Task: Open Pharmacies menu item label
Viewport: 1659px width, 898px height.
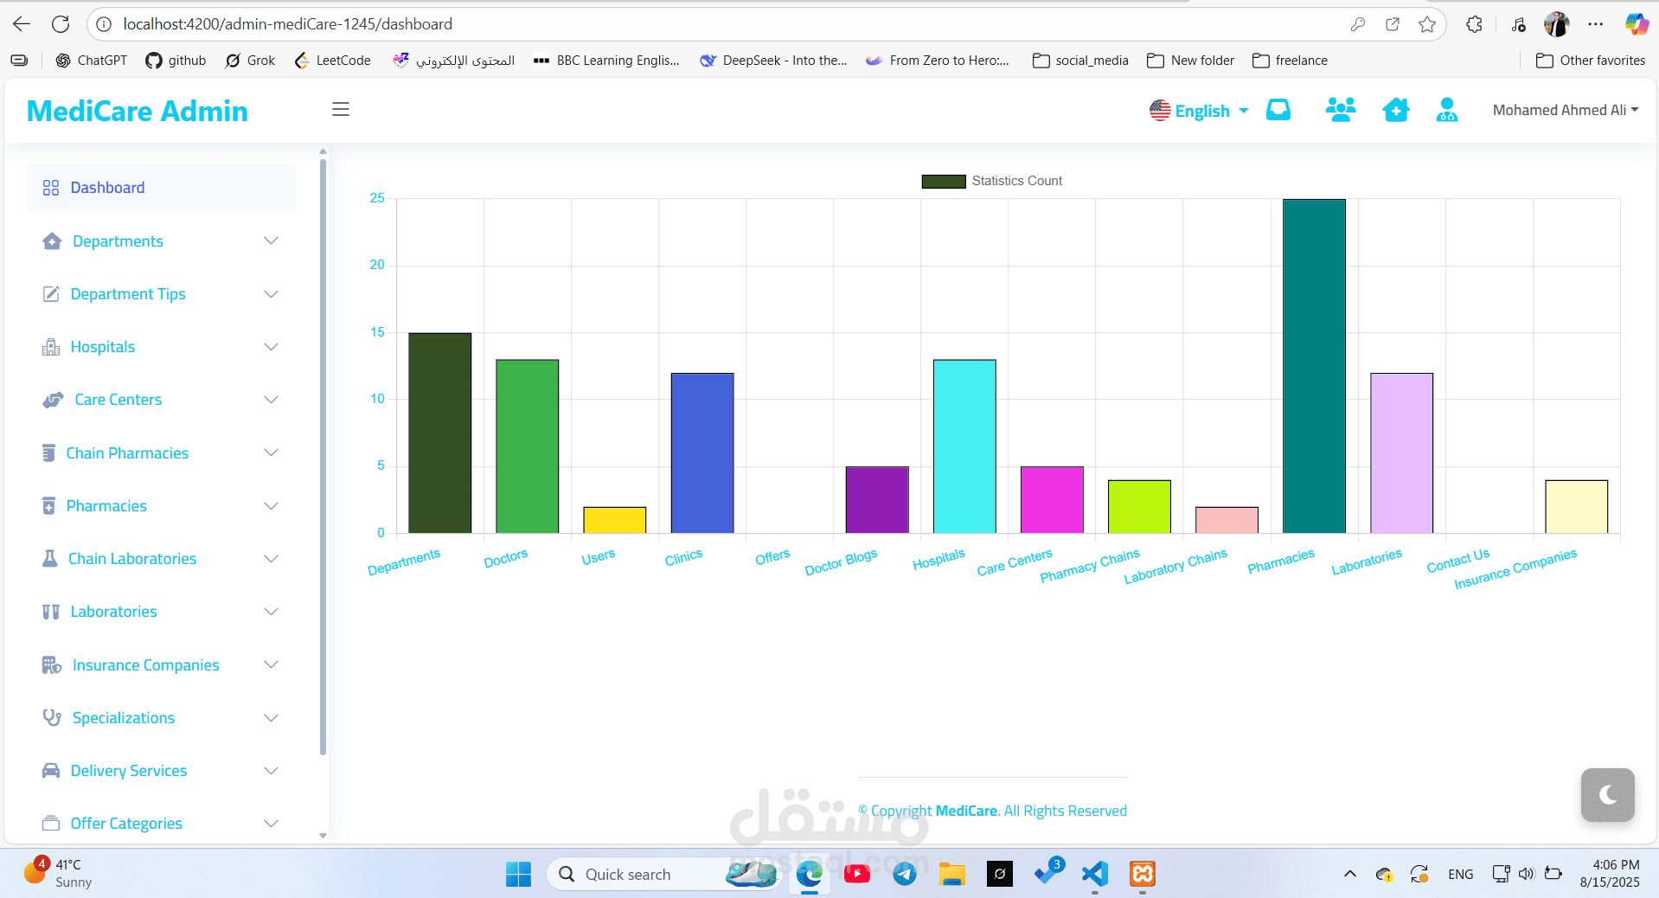Action: click(x=106, y=506)
